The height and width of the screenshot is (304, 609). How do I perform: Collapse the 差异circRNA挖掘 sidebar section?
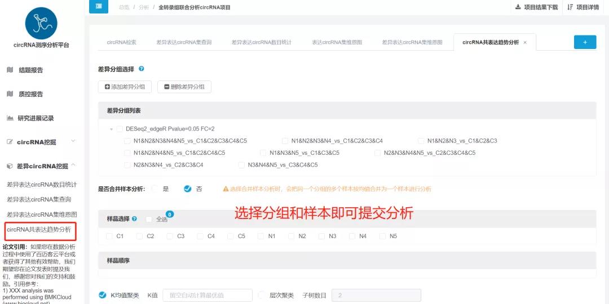click(x=73, y=166)
